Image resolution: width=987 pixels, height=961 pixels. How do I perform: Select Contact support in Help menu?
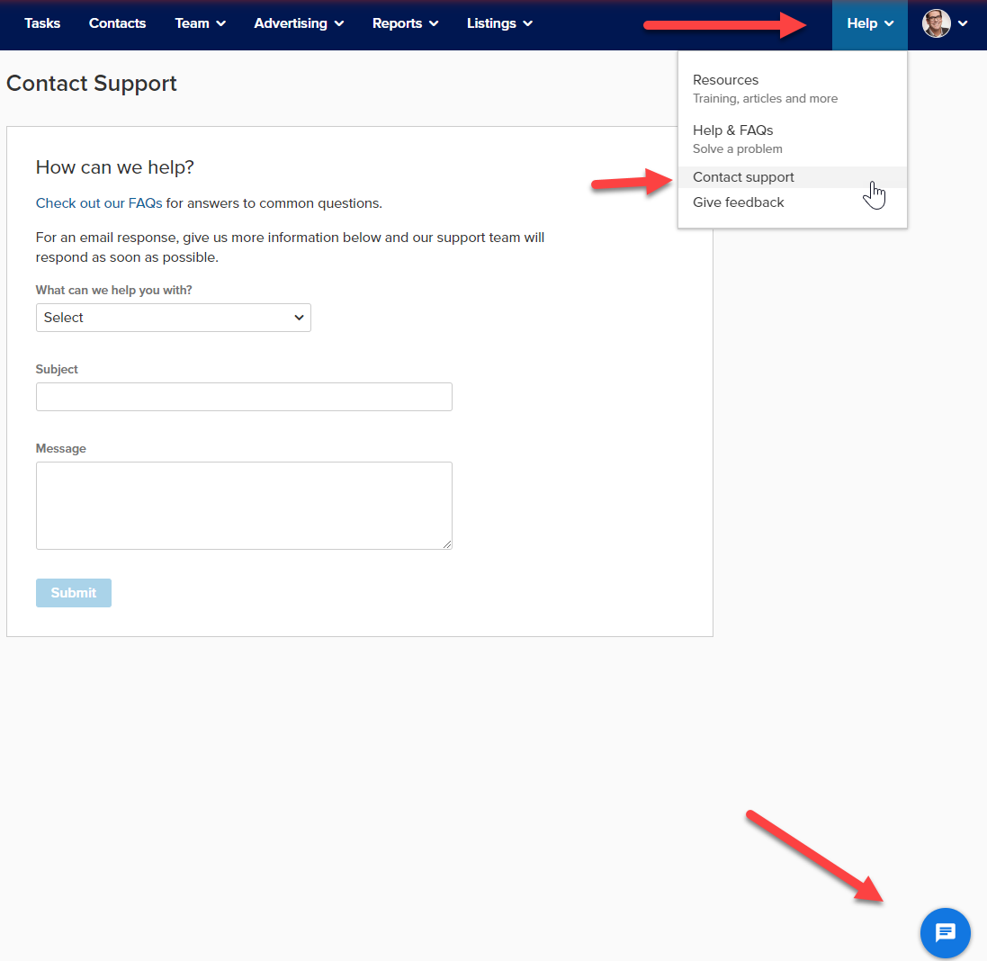tap(743, 177)
